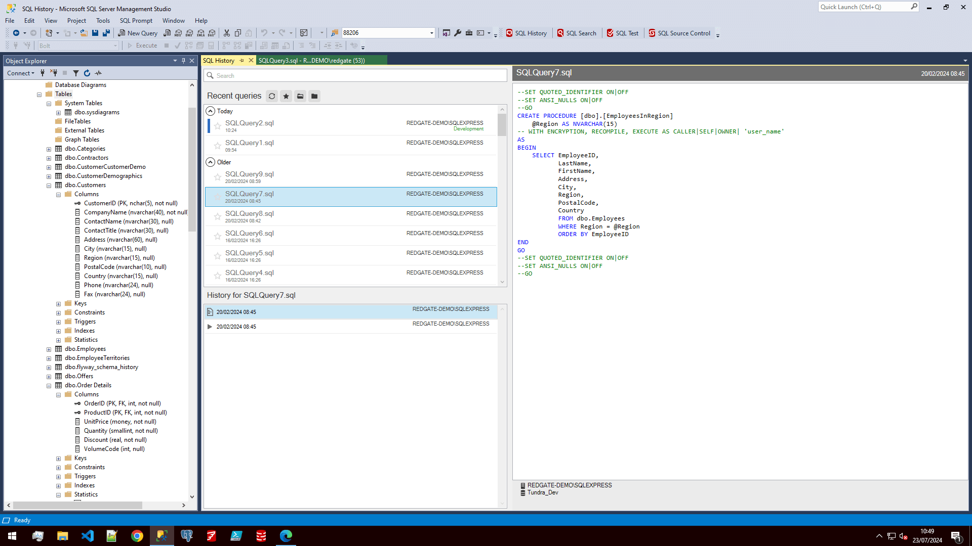Open the database dropdown showing 88206
The image size is (972, 546).
click(x=430, y=32)
